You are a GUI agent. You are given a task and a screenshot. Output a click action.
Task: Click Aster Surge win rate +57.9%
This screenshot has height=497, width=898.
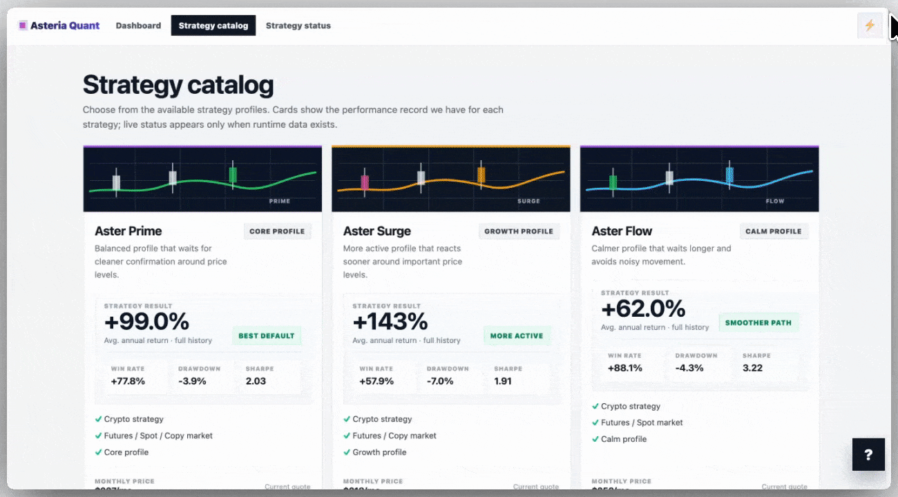[376, 381]
